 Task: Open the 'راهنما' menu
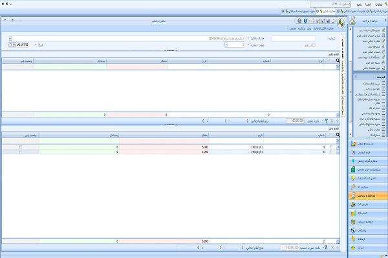[368, 5]
